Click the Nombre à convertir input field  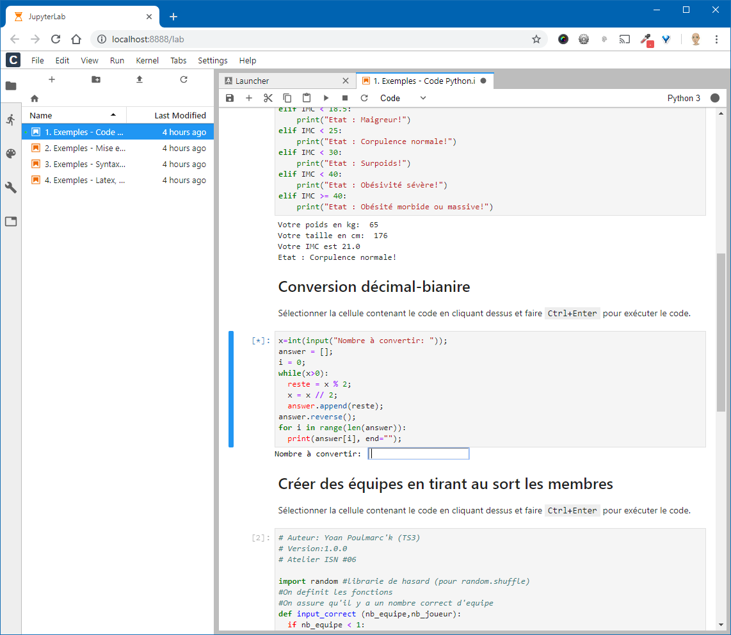[x=419, y=454]
